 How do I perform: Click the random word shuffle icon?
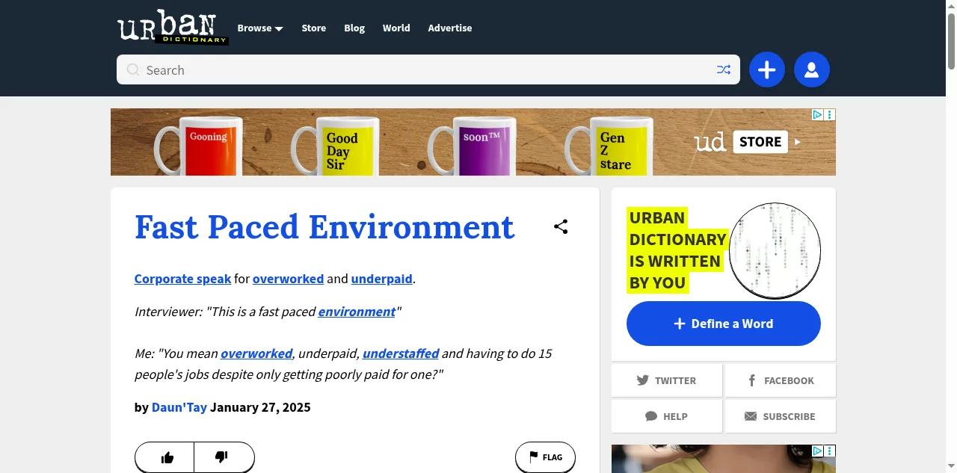[x=723, y=69]
